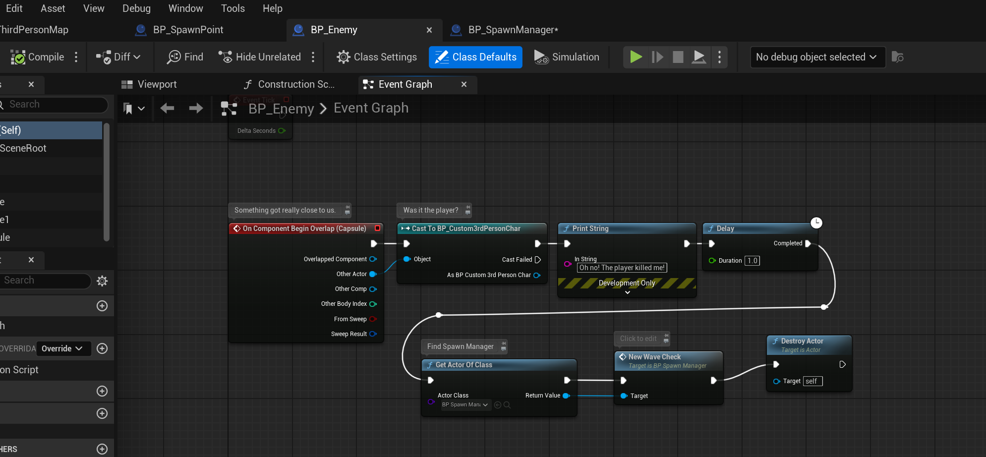This screenshot has width=986, height=457.
Task: Navigate back in graph history
Action: (x=168, y=108)
